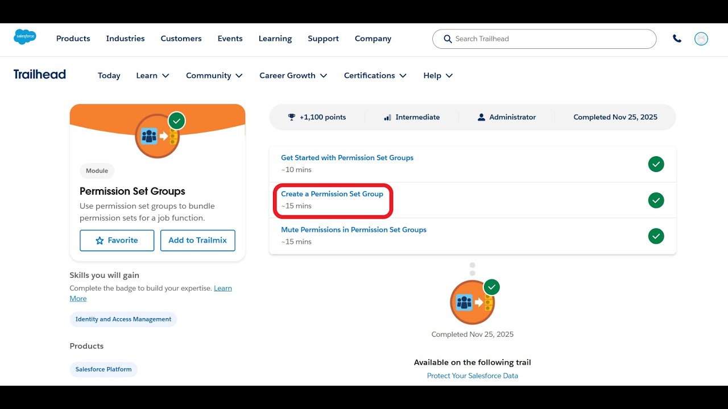The image size is (728, 409).
Task: Open Mute Permissions in Permission Set Groups unit
Action: click(x=354, y=229)
